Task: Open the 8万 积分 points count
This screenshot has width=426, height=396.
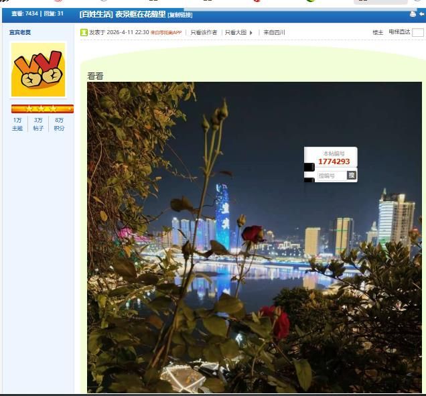Action: click(60, 124)
